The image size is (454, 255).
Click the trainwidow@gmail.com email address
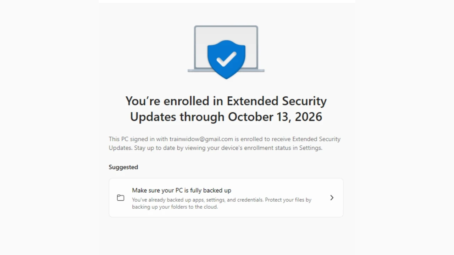[201, 139]
